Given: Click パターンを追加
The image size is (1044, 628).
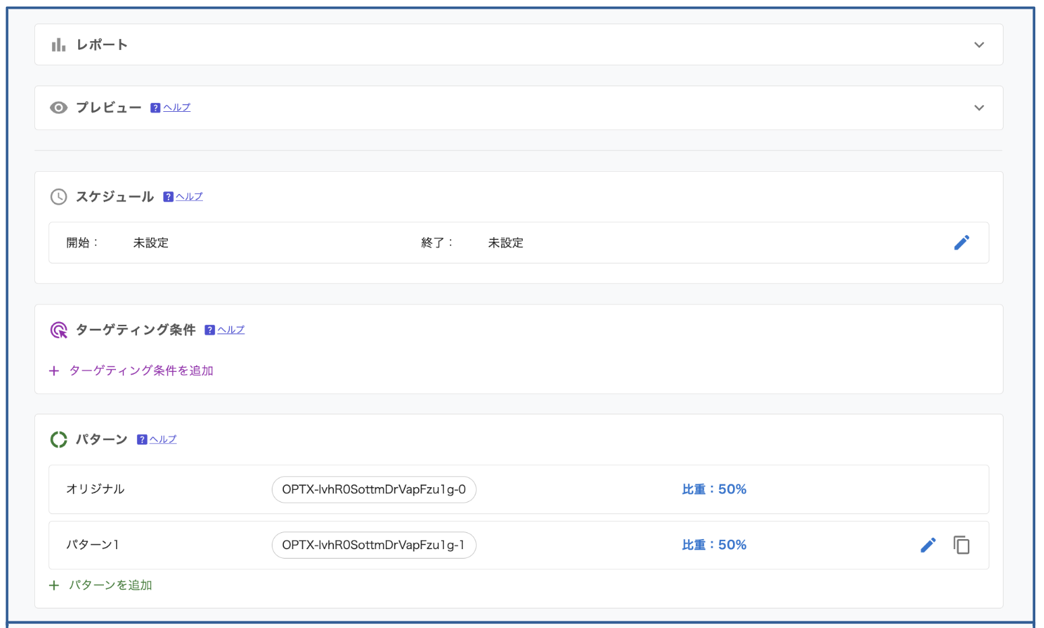Looking at the screenshot, I should pos(110,586).
